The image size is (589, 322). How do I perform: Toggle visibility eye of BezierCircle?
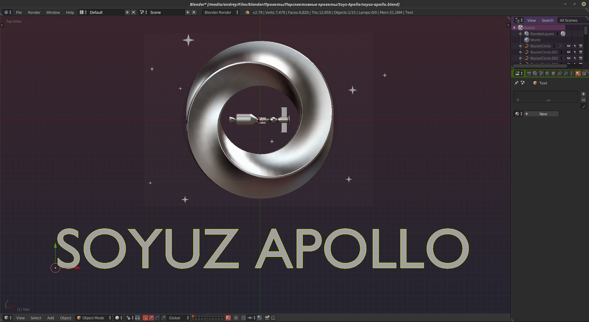tap(568, 46)
